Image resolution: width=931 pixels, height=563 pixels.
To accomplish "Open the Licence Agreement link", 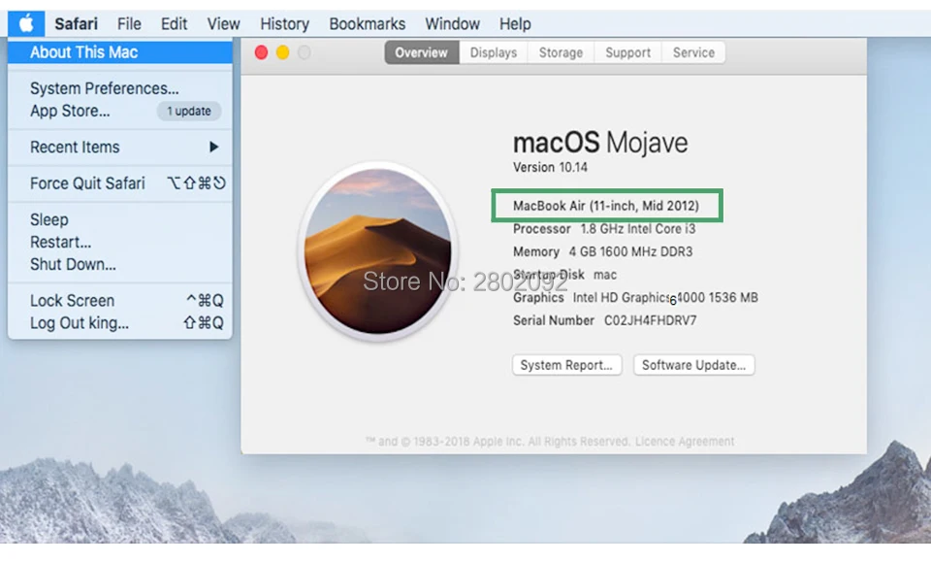I will click(x=685, y=441).
